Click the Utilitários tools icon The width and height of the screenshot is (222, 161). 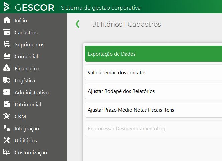point(7,140)
